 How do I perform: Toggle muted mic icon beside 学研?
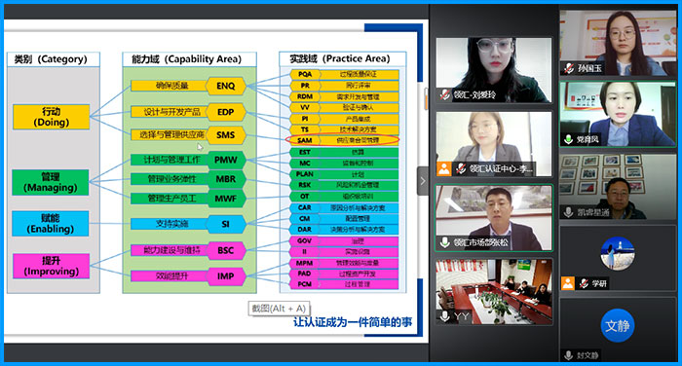[x=584, y=283]
